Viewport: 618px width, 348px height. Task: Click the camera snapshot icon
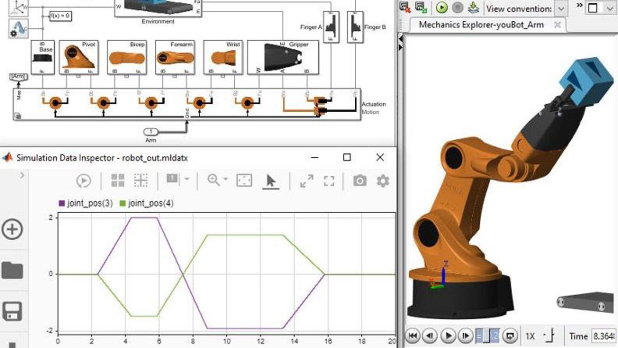[x=360, y=181]
